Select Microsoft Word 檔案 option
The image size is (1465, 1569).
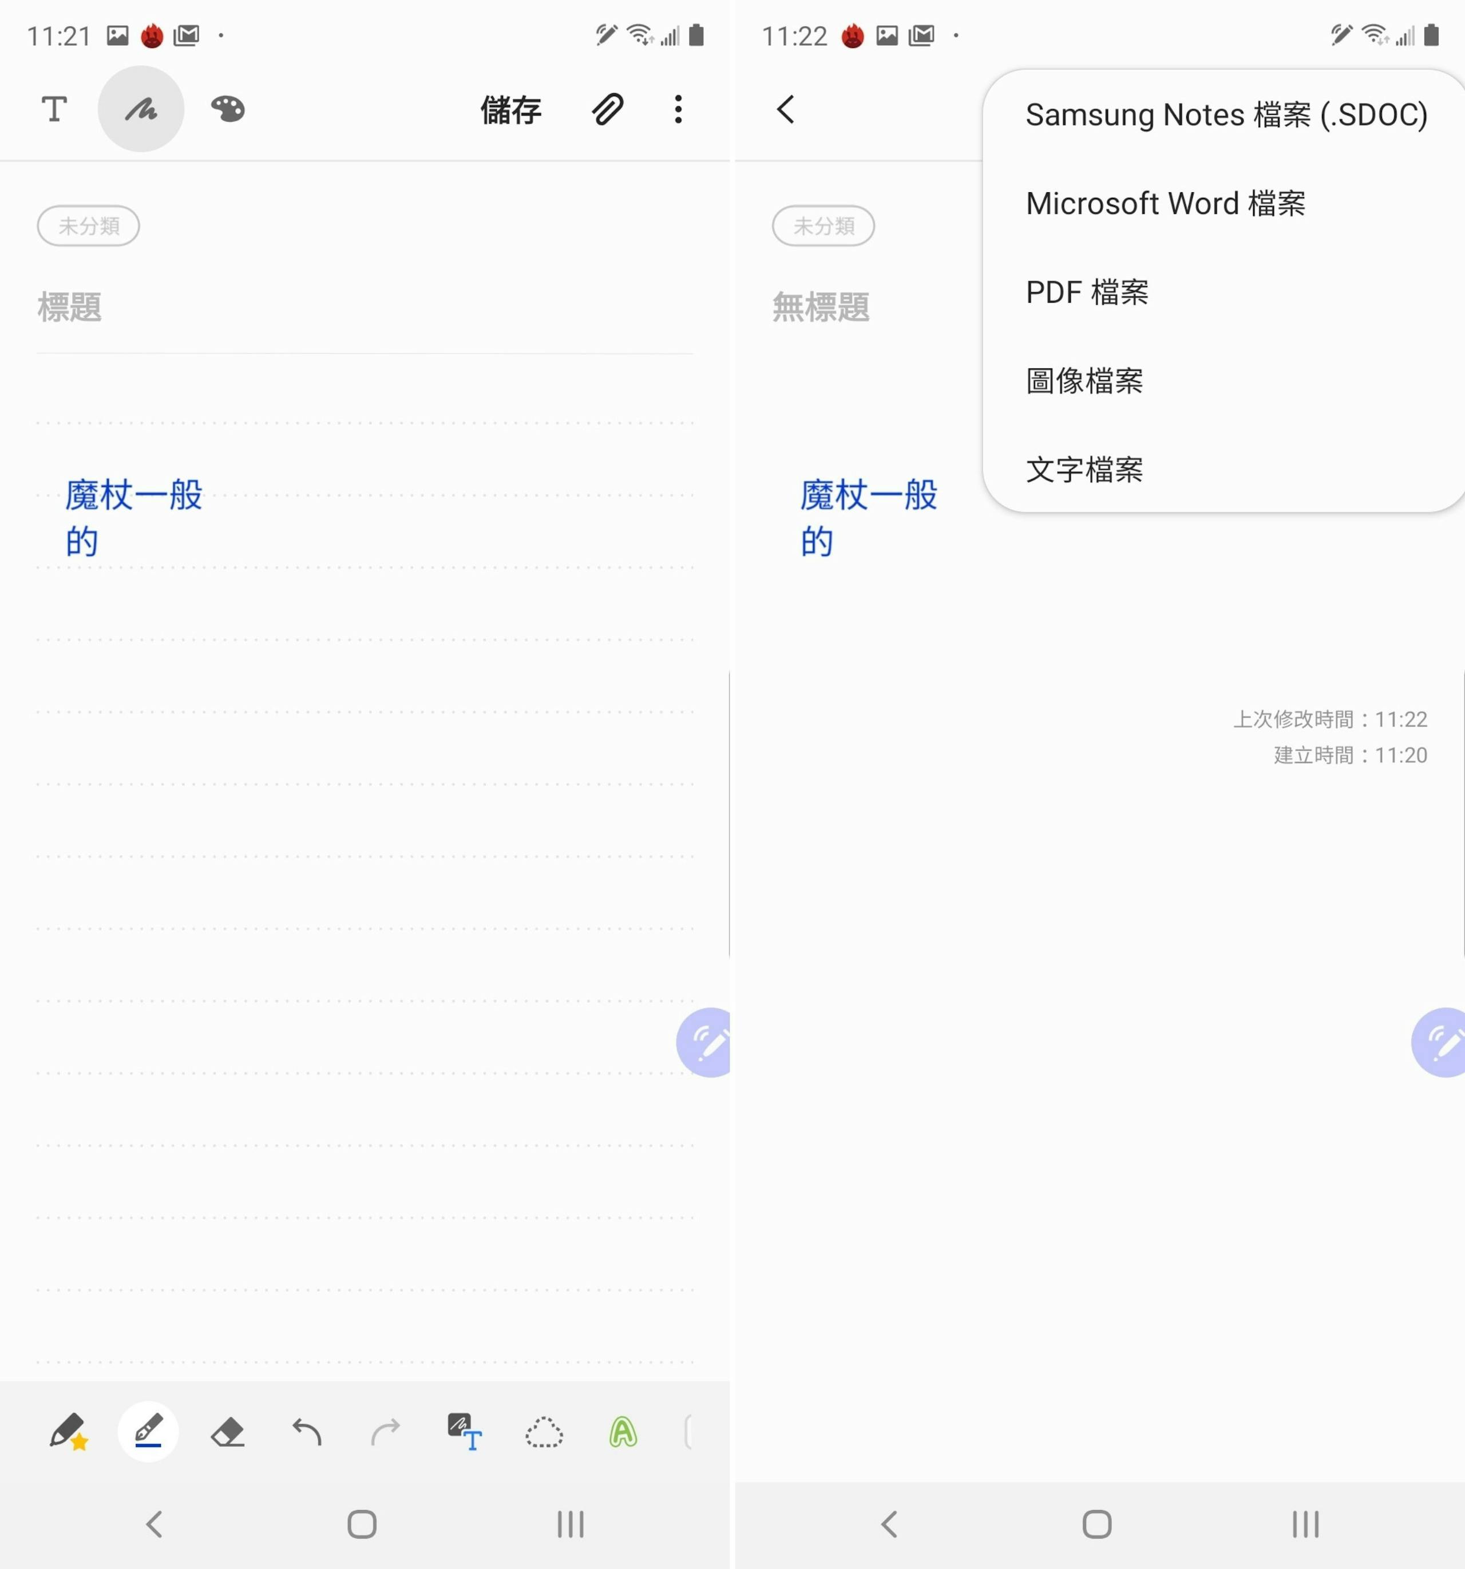pyautogui.click(x=1165, y=204)
